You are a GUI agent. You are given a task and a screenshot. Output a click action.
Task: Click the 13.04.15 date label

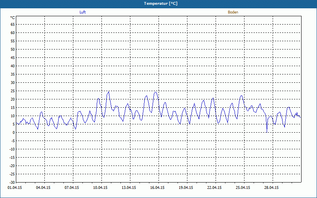point(129,188)
